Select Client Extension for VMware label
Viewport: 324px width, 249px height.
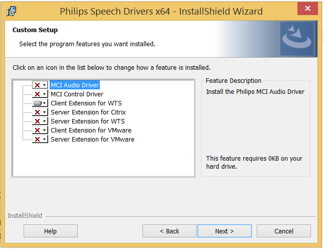tap(91, 131)
